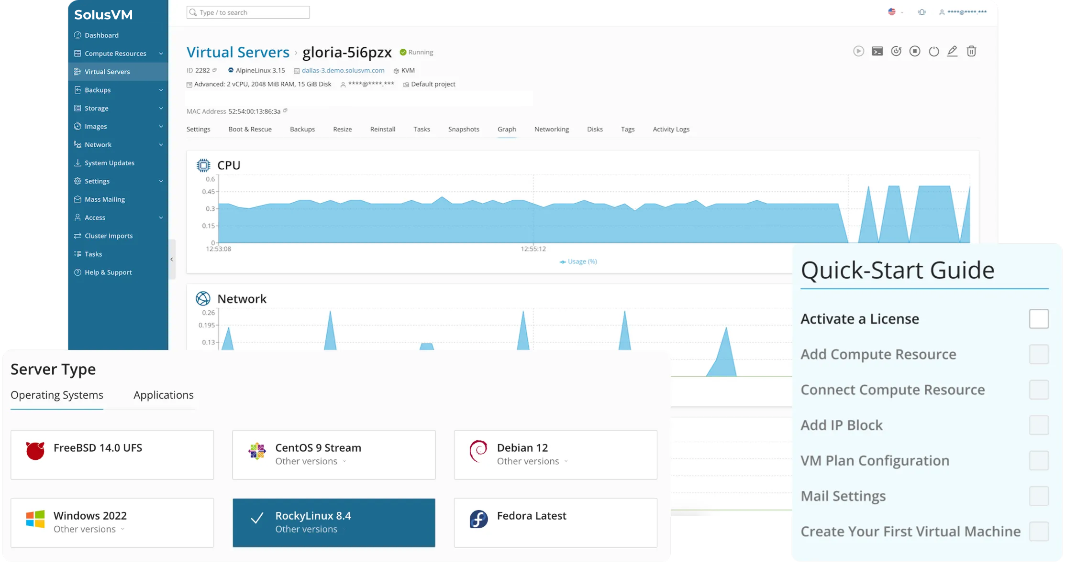Toggle the Usage (%) legend under CPU chart

click(578, 261)
